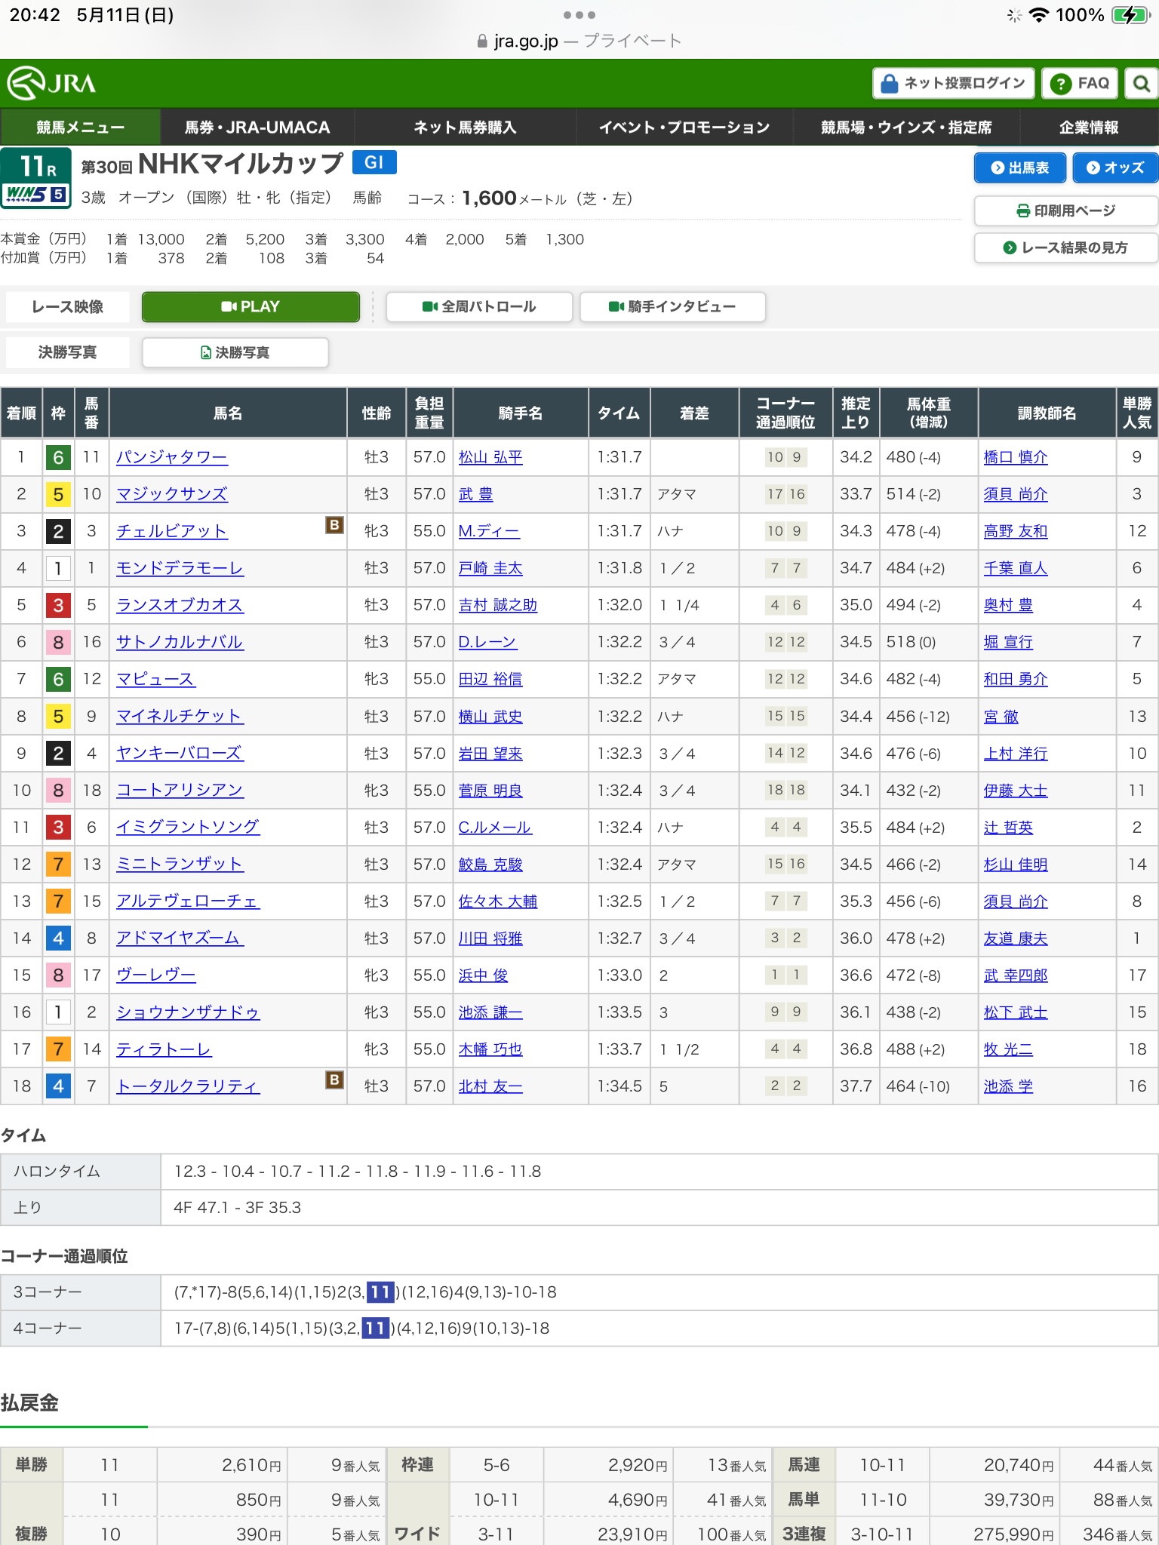Click the JRA logo
The image size is (1159, 1545).
click(x=51, y=83)
